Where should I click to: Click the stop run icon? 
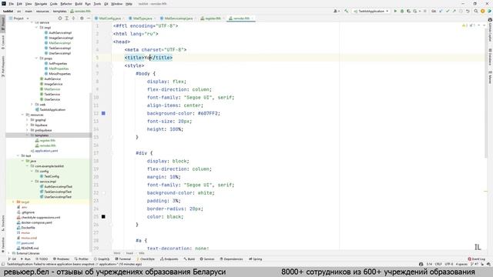[424, 11]
